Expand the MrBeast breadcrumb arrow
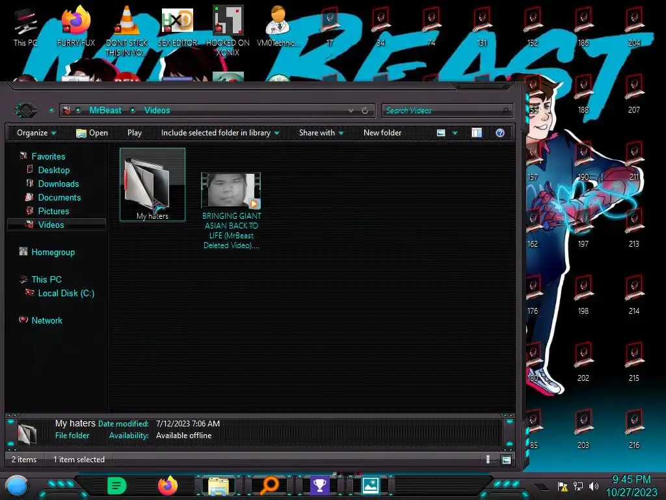This screenshot has height=500, width=666. [x=133, y=110]
